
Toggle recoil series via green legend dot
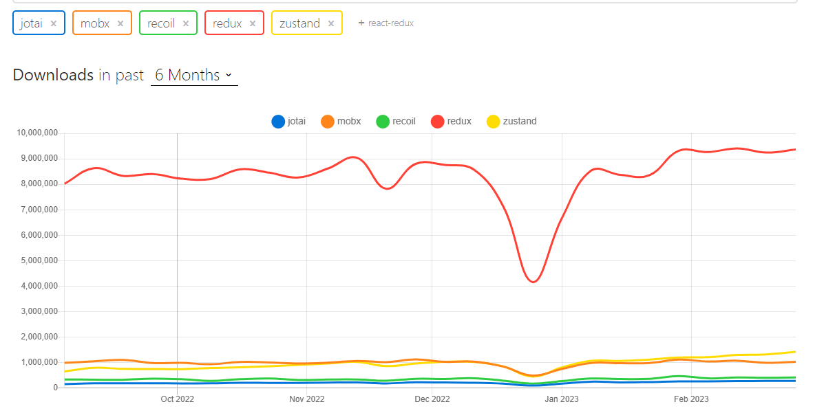(383, 121)
